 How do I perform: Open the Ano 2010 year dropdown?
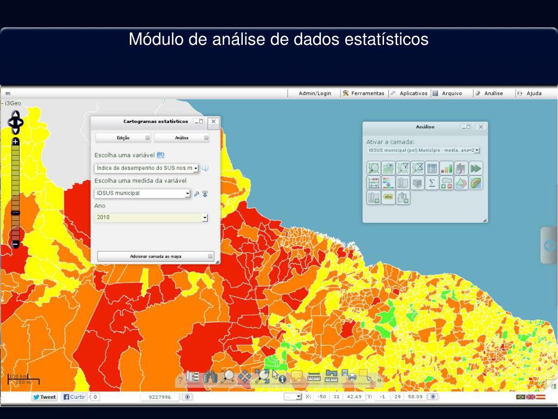(x=151, y=217)
